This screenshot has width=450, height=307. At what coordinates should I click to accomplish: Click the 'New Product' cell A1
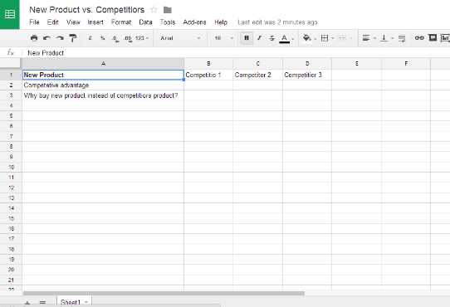(103, 75)
